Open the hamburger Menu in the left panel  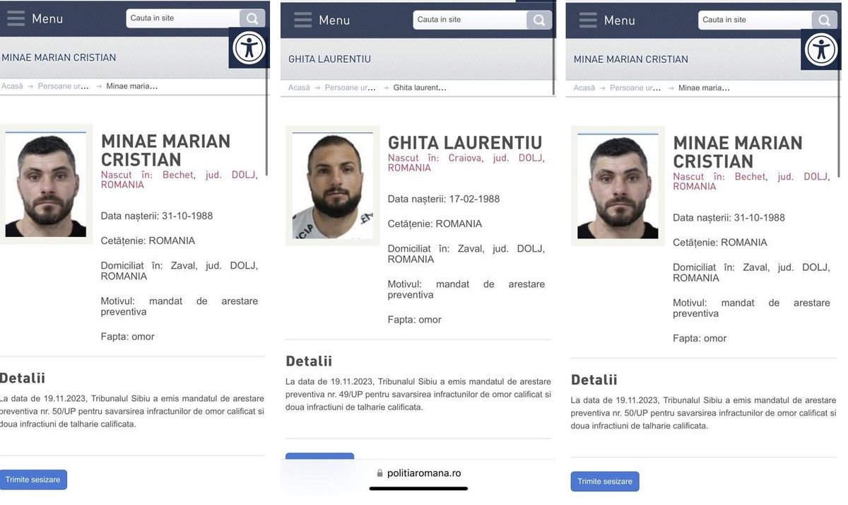(35, 19)
